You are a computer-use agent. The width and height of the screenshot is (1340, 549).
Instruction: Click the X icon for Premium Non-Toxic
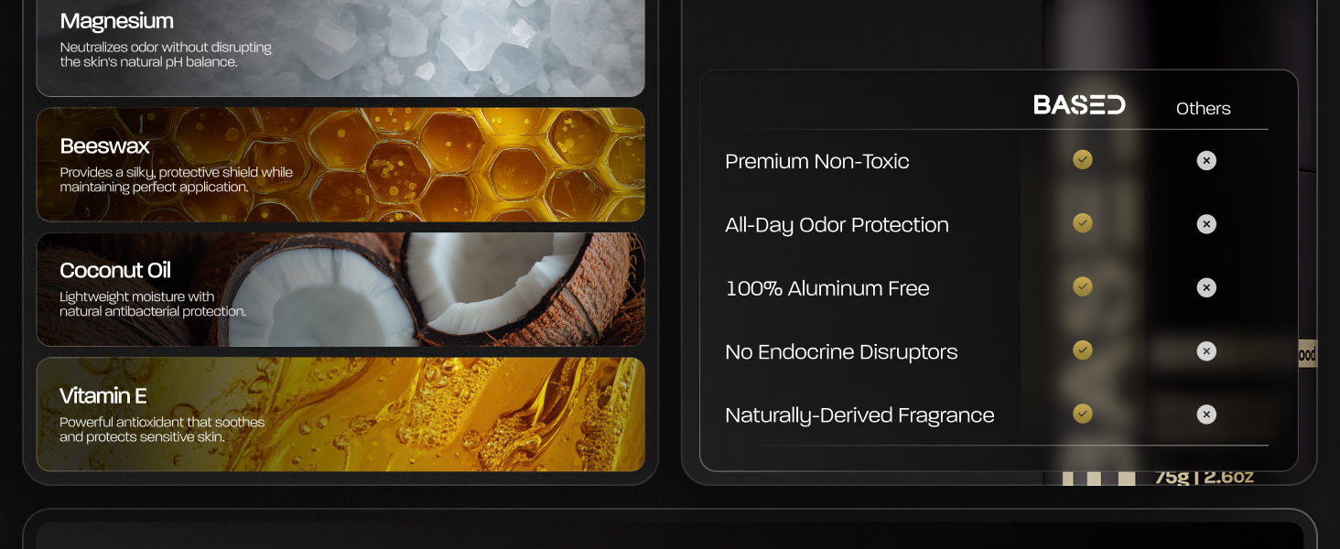(1206, 161)
